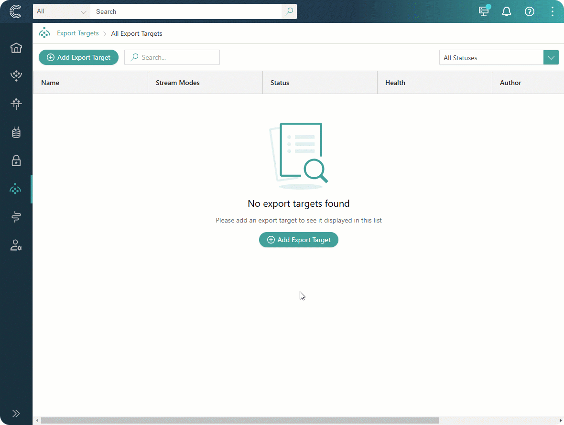Open the Home page from the sidebar
The image size is (564, 425).
click(x=16, y=48)
